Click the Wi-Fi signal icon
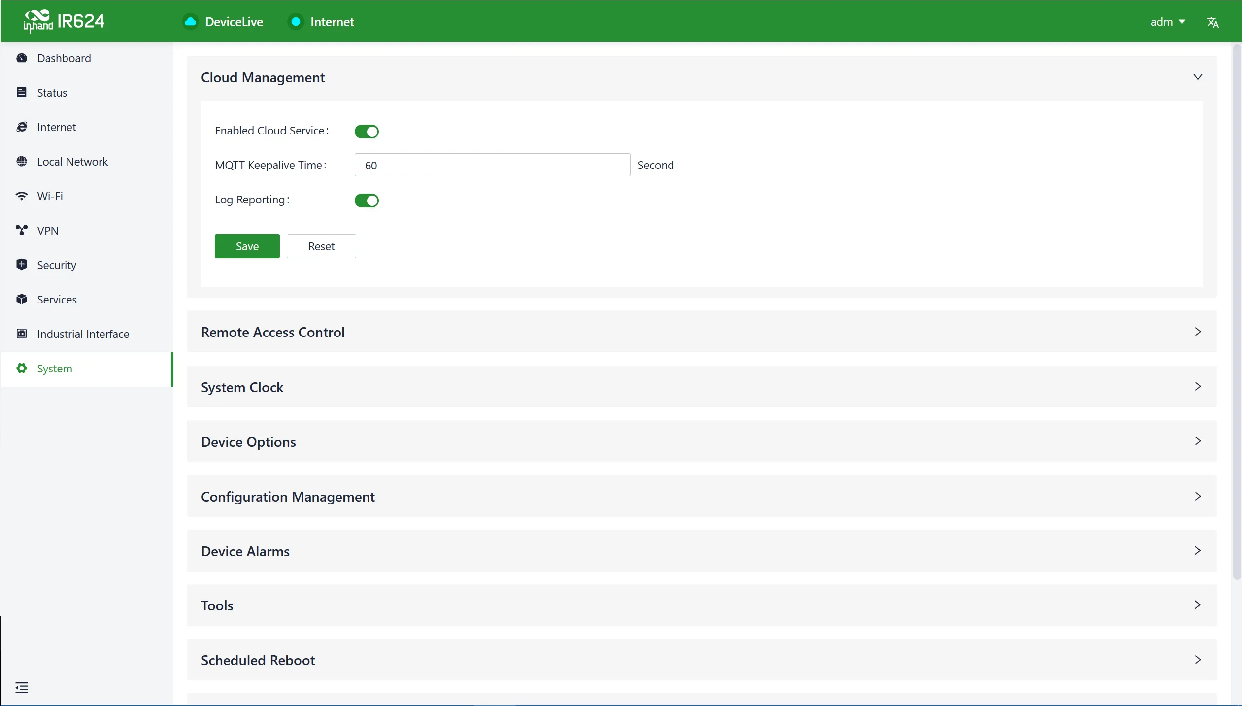 coord(22,196)
